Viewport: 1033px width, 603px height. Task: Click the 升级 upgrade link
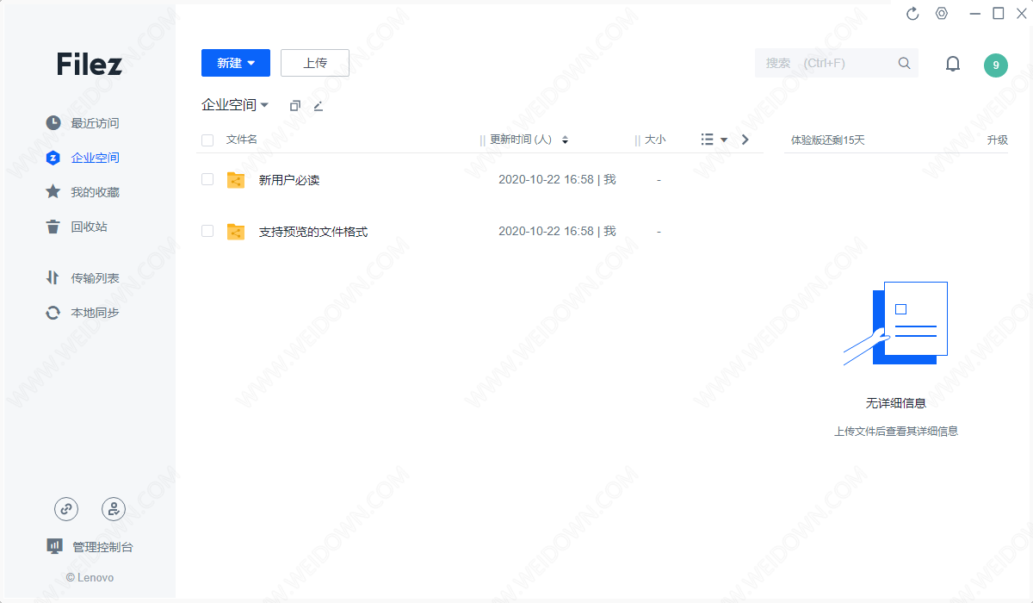coord(997,140)
